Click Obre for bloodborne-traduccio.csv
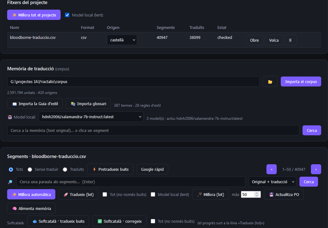Image resolution: width=328 pixels, height=228 pixels. (254, 40)
